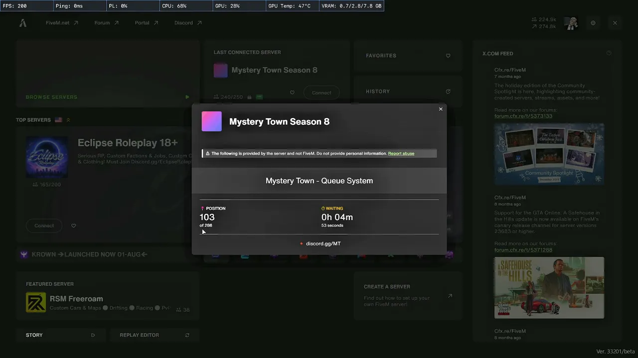Click the Create a Server arrow icon
Viewport: 638px width, 358px height.
pos(450,296)
